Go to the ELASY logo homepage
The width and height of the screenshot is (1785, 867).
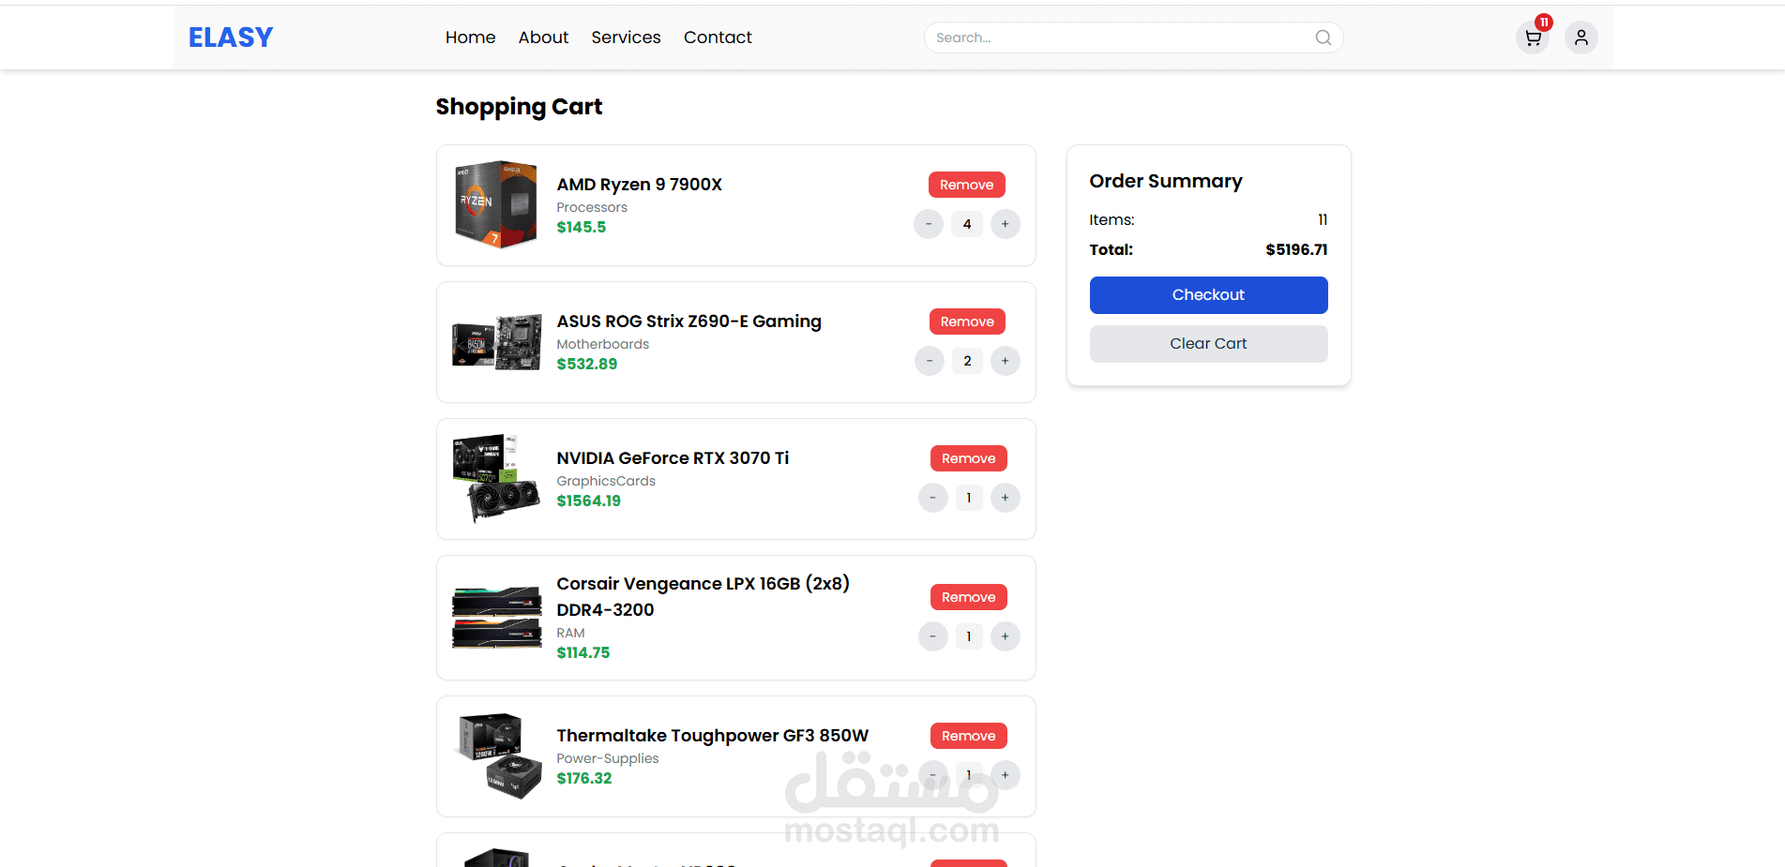point(231,37)
